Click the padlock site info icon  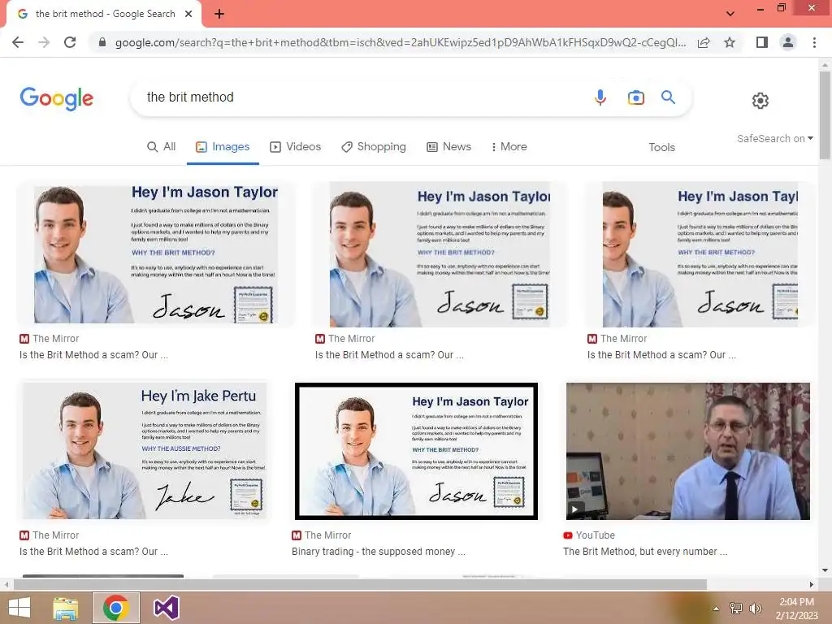point(102,42)
